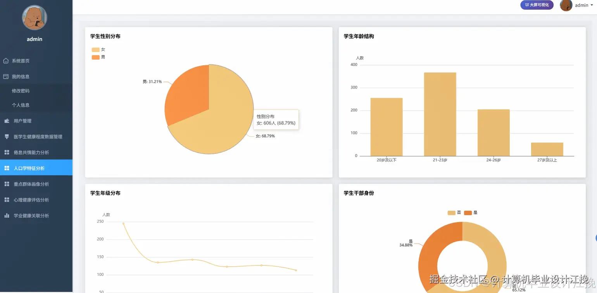Click the 21-23岁 bar
Screen dimensions: 597x293
point(440,114)
